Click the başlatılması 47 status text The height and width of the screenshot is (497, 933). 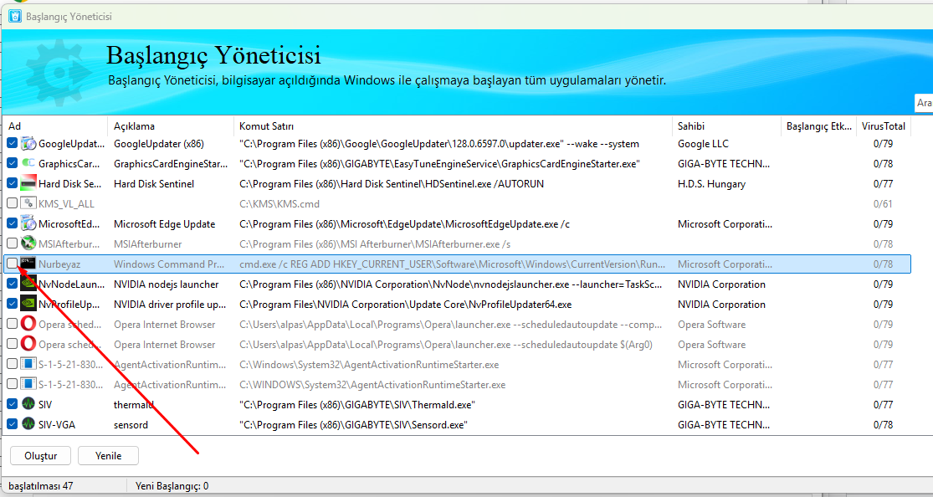[41, 485]
